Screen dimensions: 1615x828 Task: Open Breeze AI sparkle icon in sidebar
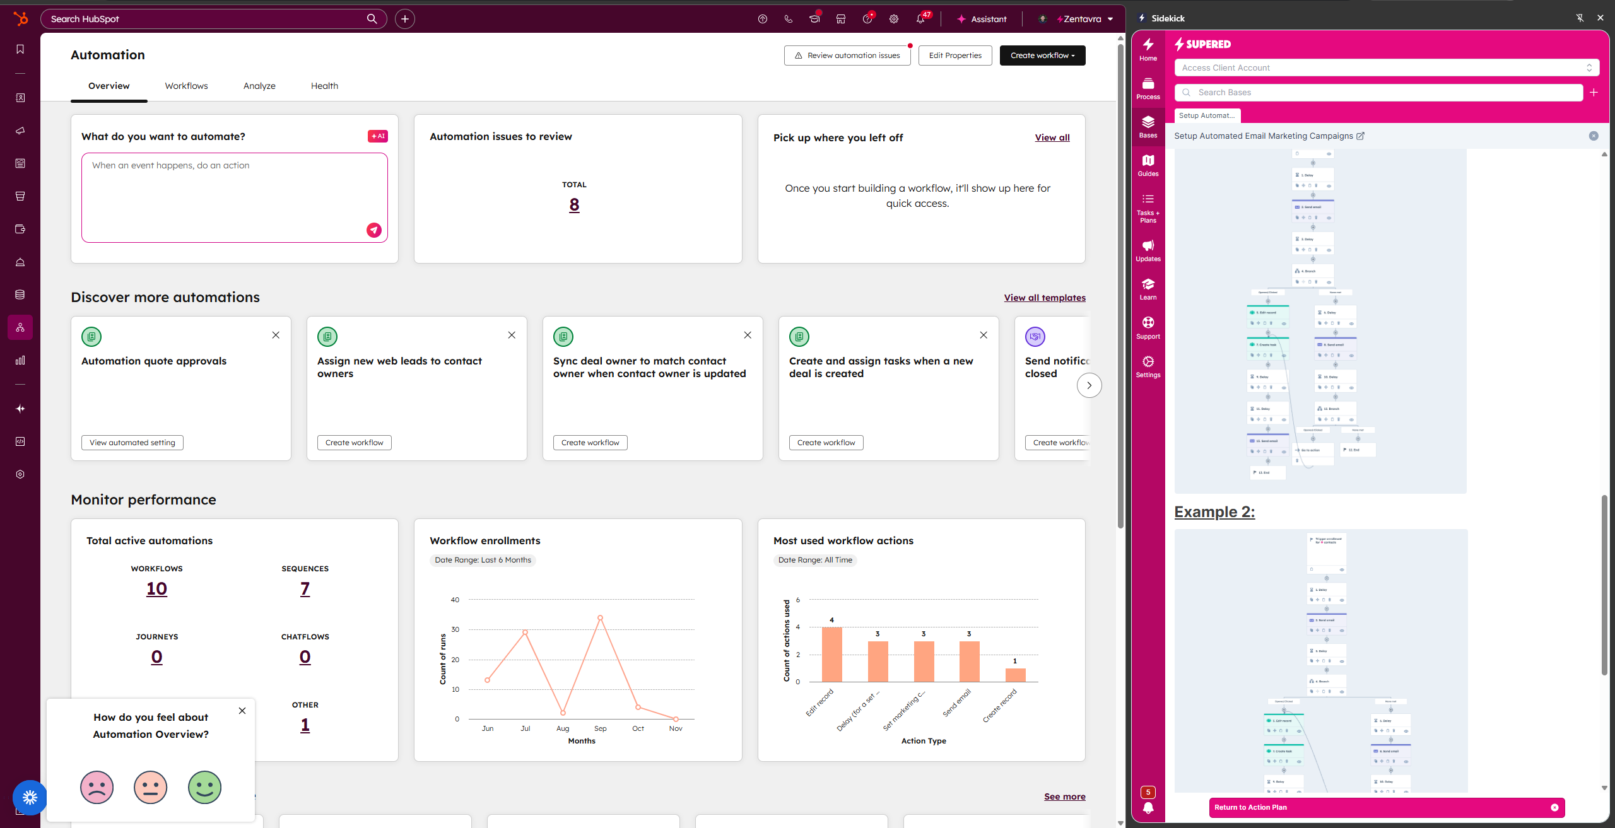pyautogui.click(x=20, y=409)
